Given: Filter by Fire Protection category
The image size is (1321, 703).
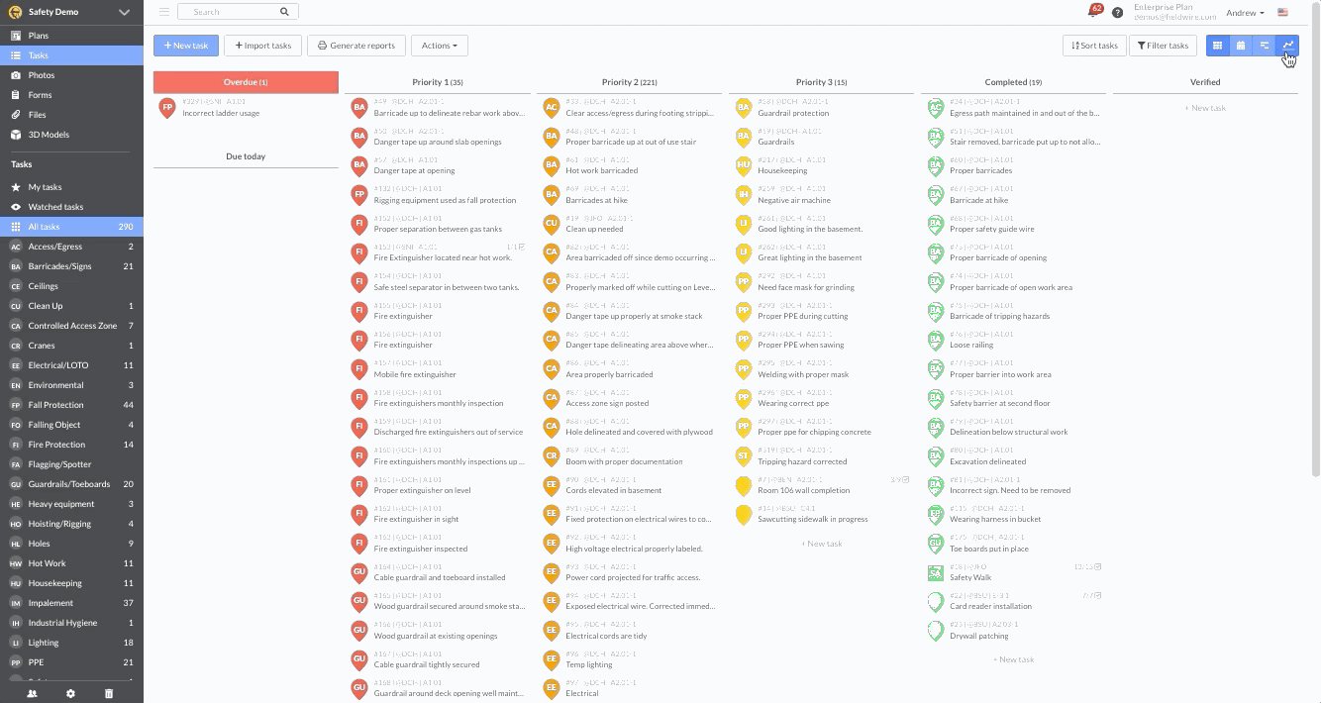Looking at the screenshot, I should point(71,445).
